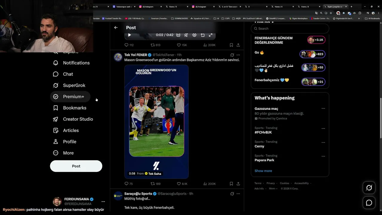This screenshot has height=215, width=382.
Task: Toggle video picture-in-picture mode
Action: pyautogui.click(x=202, y=35)
